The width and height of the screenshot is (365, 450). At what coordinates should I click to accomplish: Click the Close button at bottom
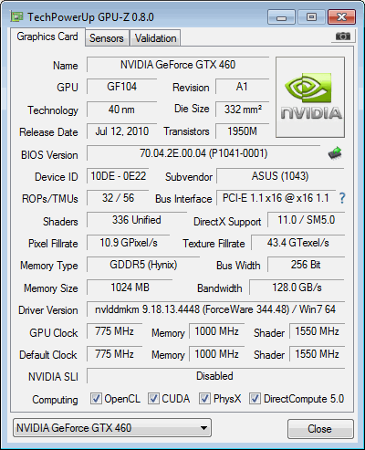click(x=320, y=429)
